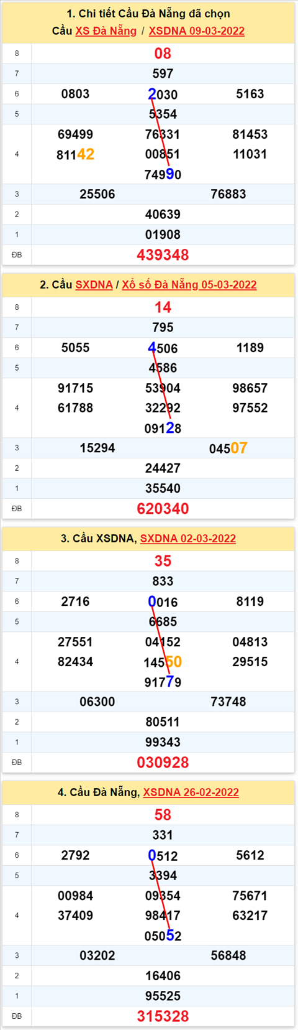The height and width of the screenshot is (1030, 298).
Task: Click number 81142 with orange digits
Action: pos(75,154)
